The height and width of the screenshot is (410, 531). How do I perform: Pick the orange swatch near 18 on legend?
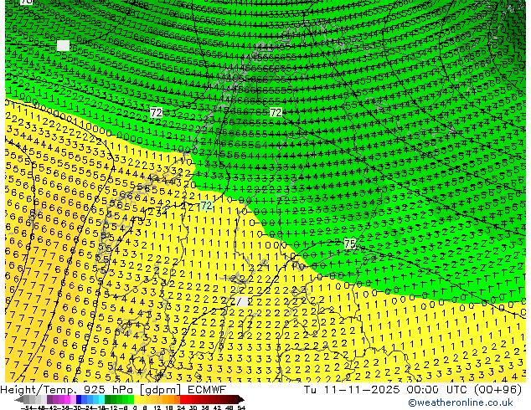(x=171, y=399)
